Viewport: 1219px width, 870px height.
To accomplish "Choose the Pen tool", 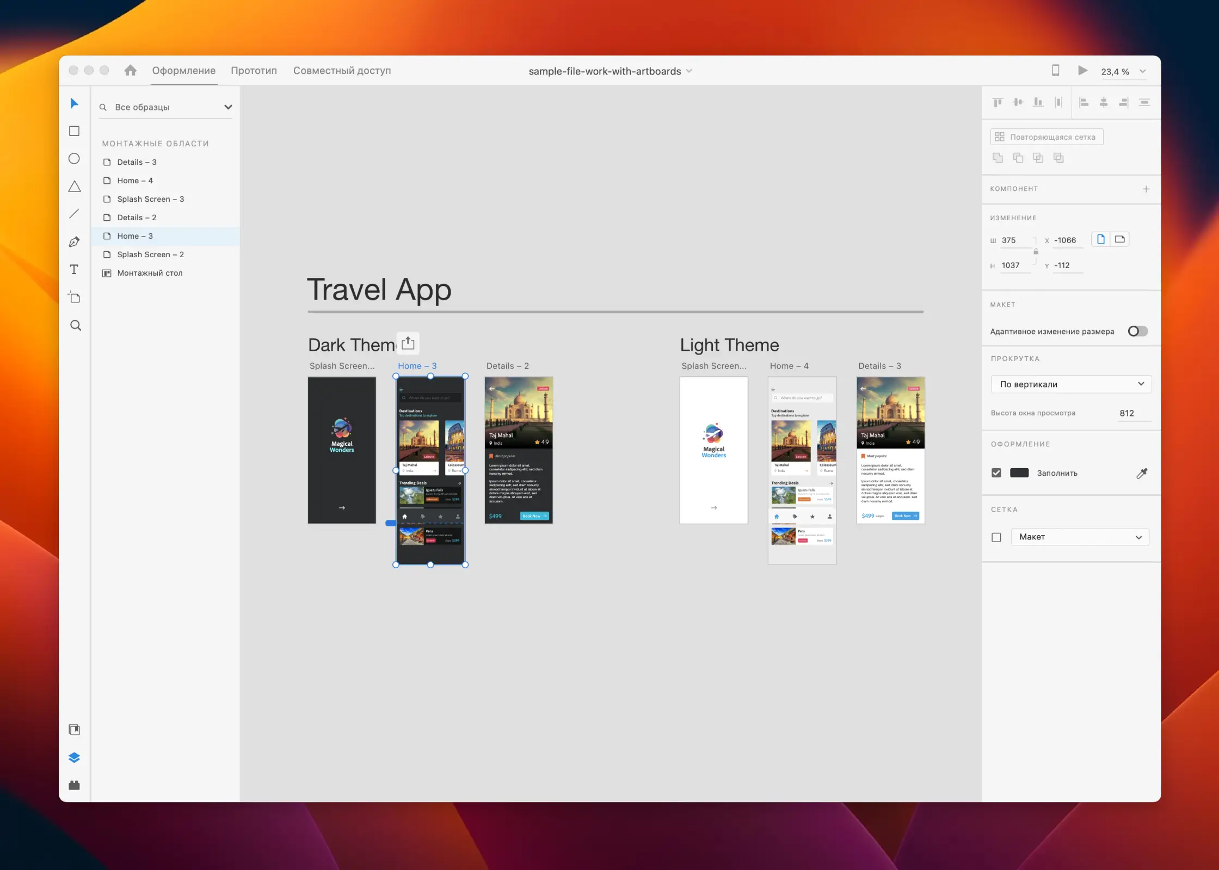I will coord(74,241).
